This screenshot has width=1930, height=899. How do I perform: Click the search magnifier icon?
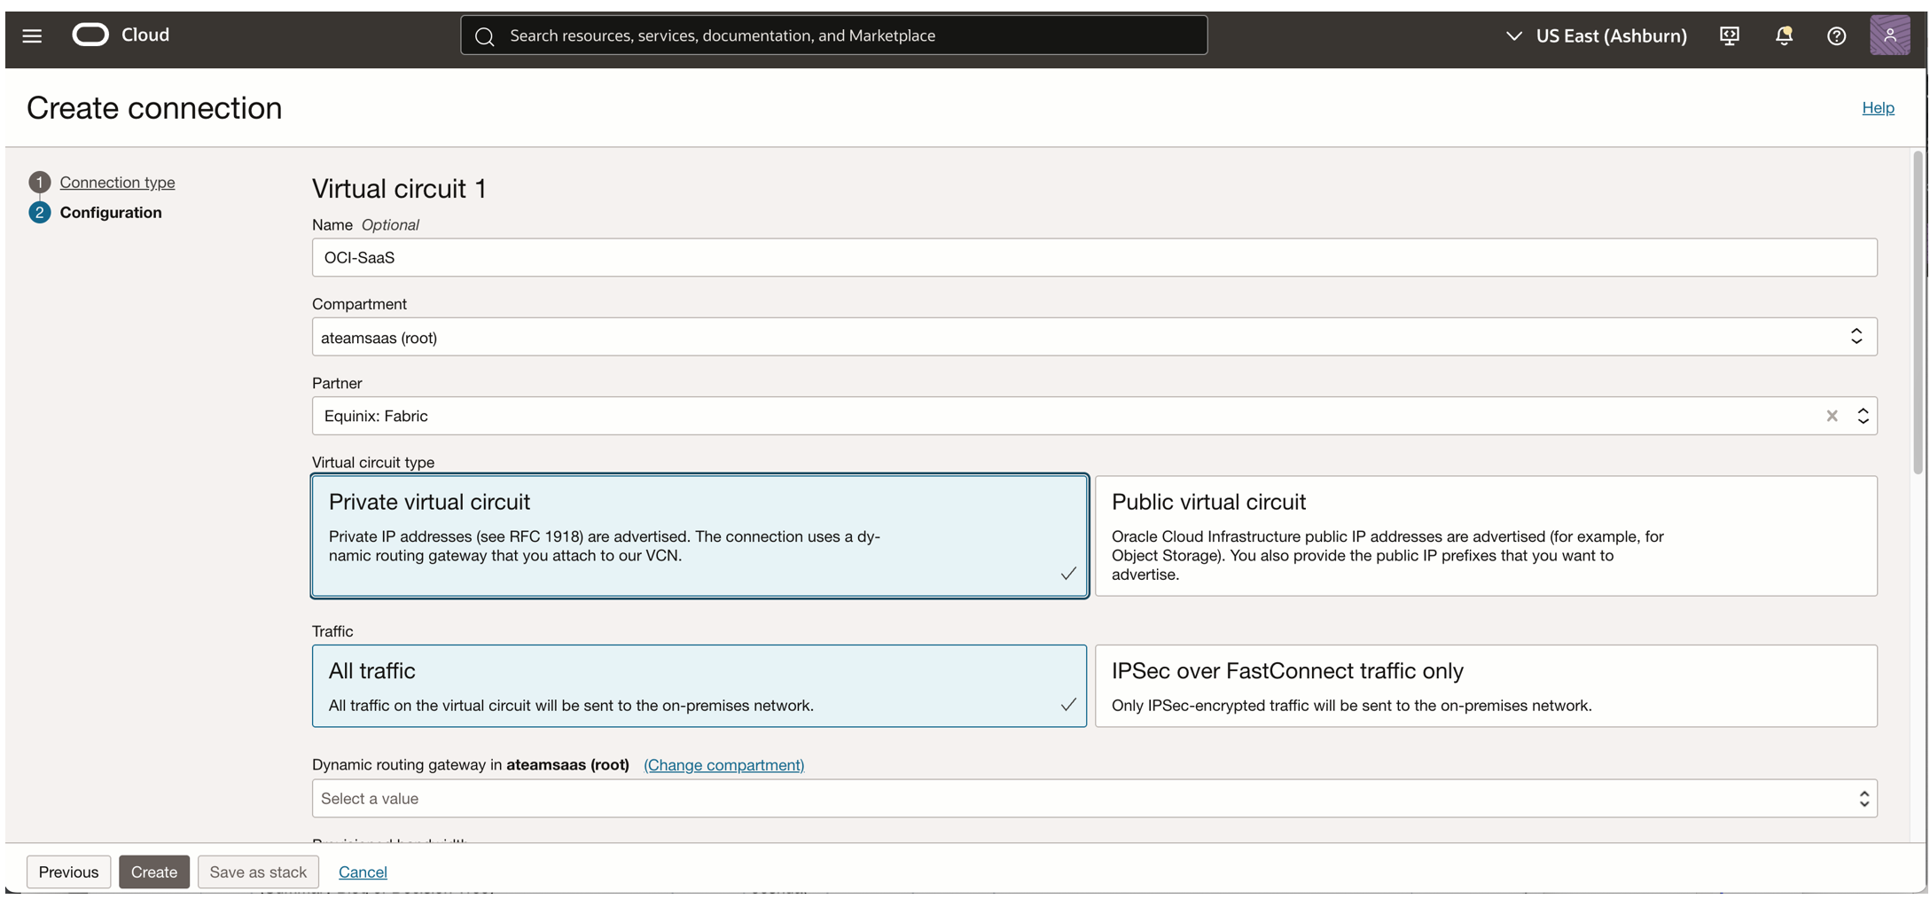click(484, 36)
